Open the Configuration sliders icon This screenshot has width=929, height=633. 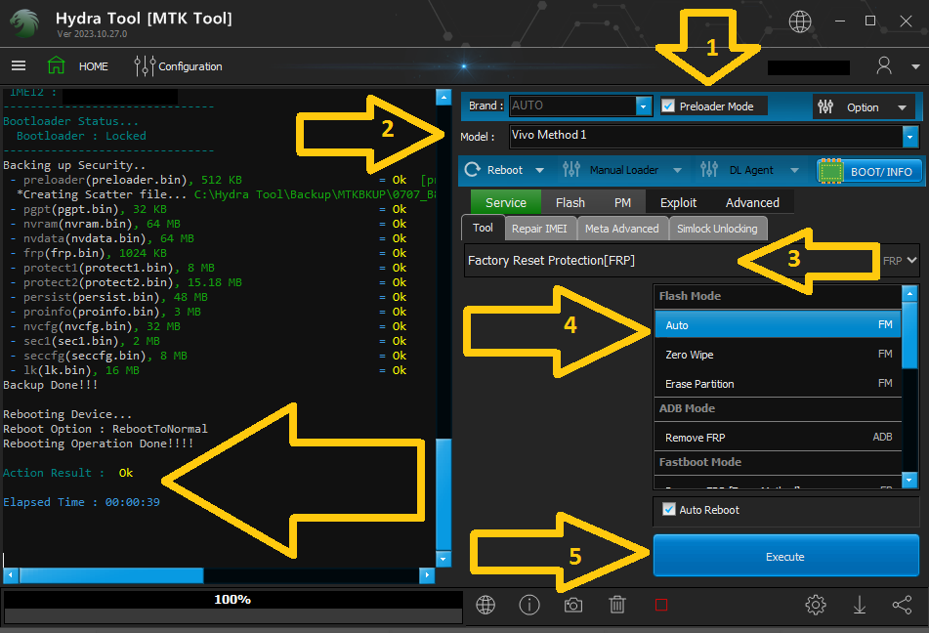click(x=145, y=65)
